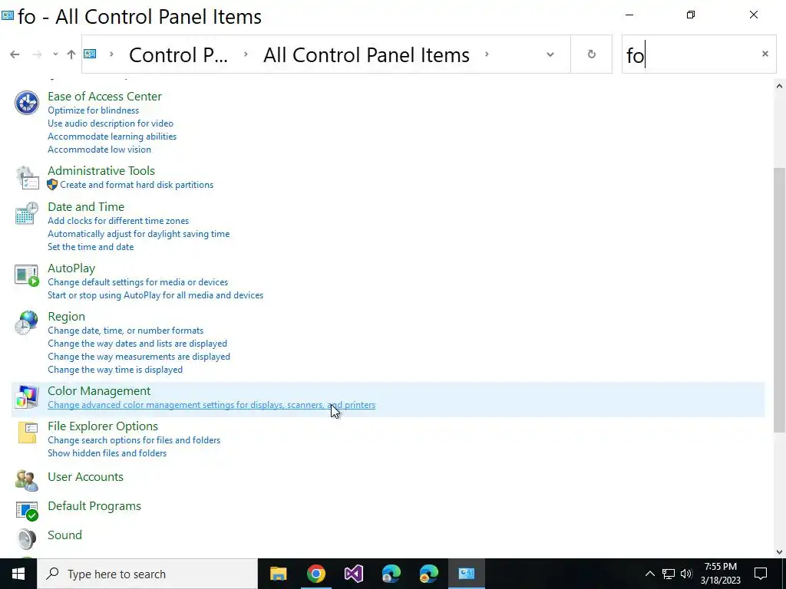Click Optimize for blindness link
786x589 pixels.
pyautogui.click(x=93, y=110)
